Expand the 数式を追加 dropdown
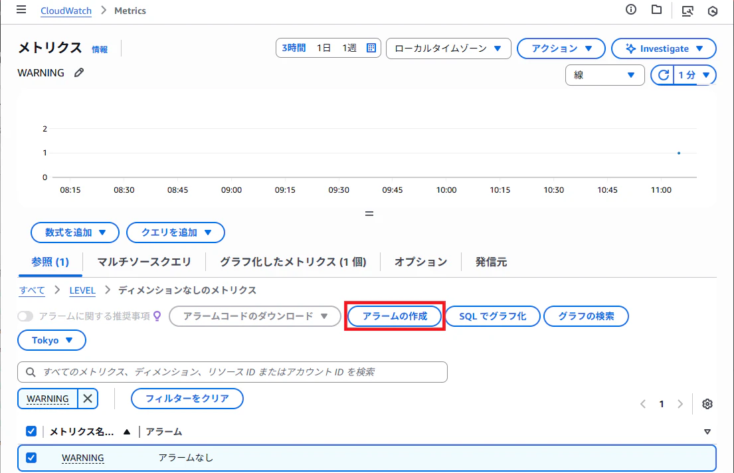 click(75, 233)
